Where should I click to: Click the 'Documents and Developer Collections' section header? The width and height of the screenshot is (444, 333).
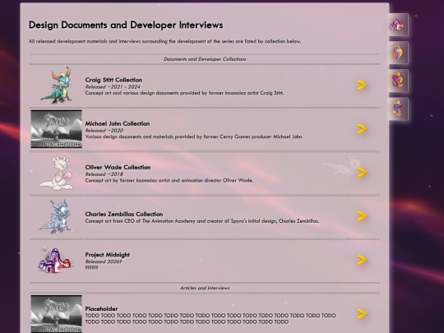(205, 59)
